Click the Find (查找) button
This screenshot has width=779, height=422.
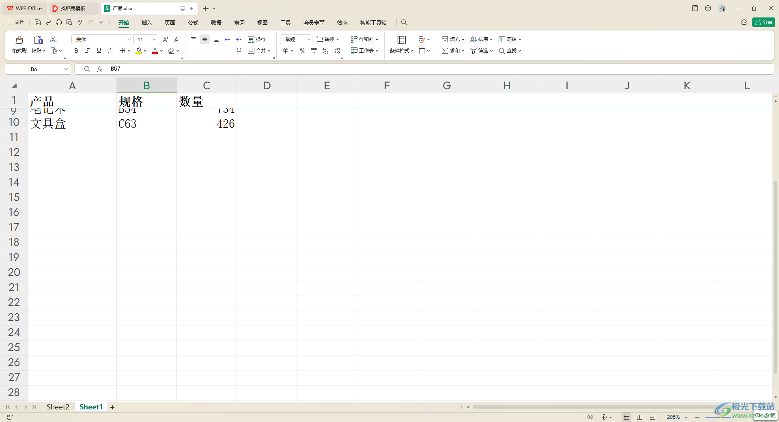(x=510, y=51)
